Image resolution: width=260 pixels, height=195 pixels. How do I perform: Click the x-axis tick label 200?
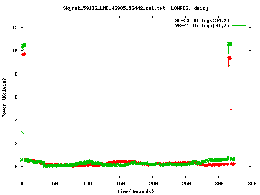pyautogui.click(x=154, y=184)
